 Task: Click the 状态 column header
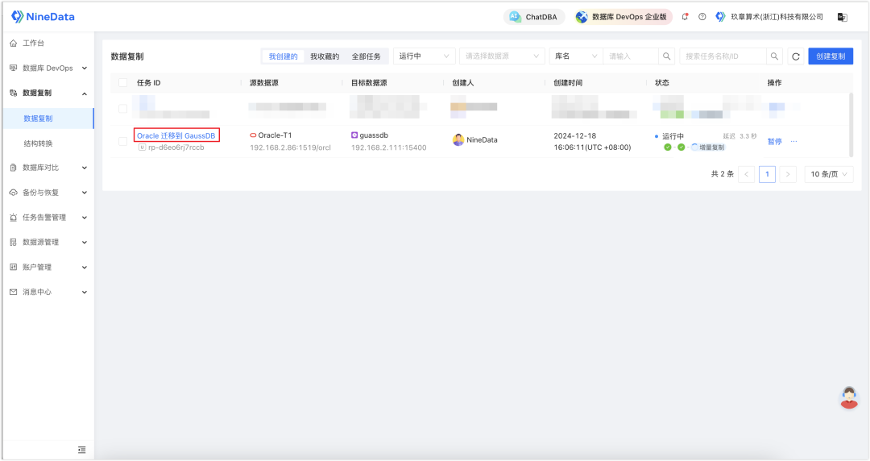(x=662, y=83)
